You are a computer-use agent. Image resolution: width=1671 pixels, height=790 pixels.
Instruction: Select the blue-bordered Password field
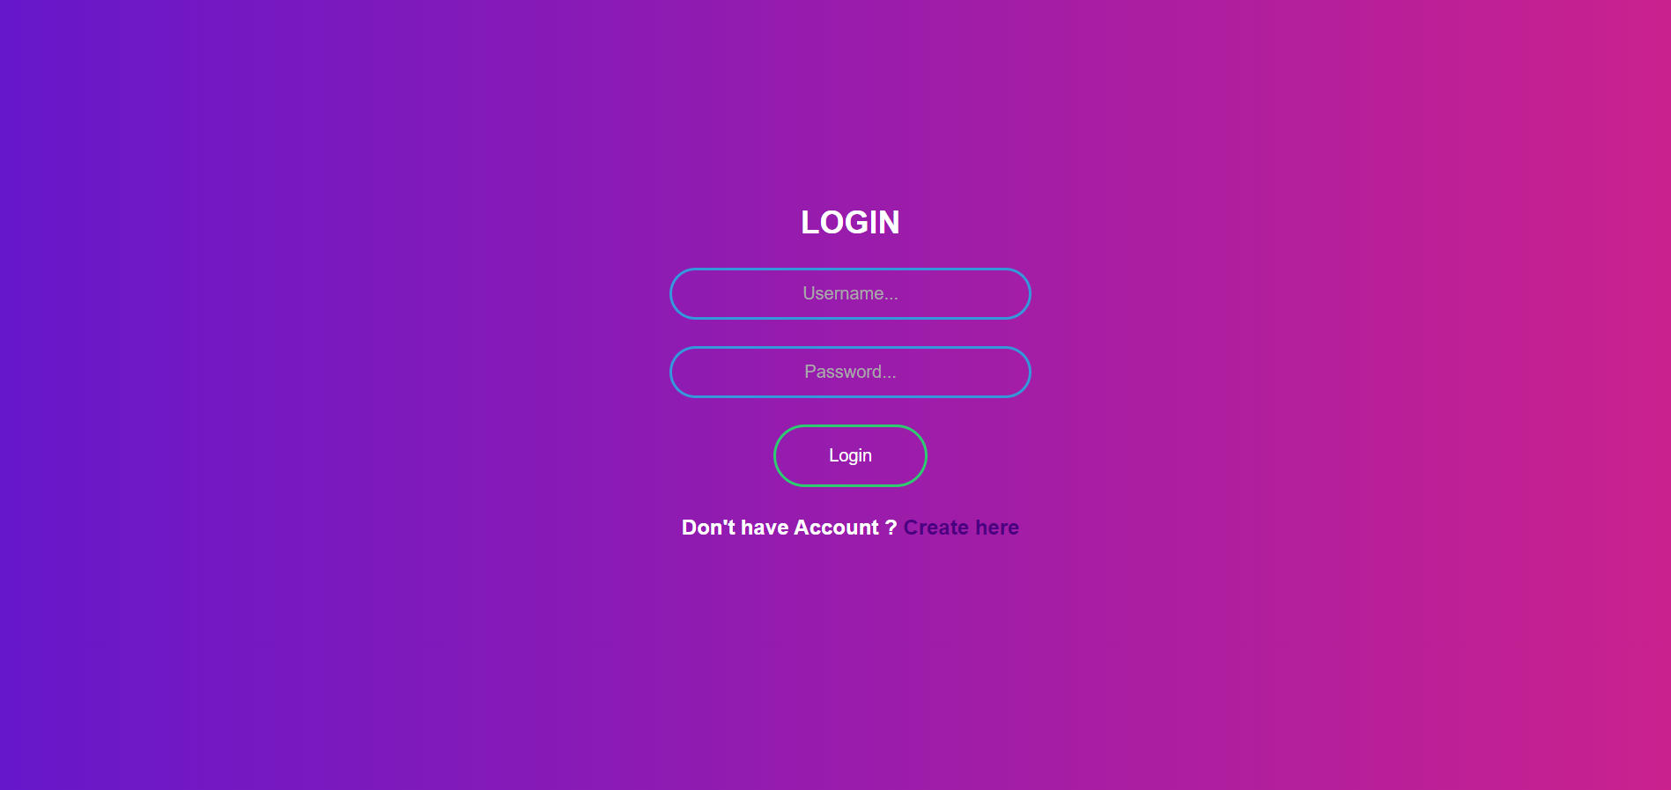coord(850,372)
